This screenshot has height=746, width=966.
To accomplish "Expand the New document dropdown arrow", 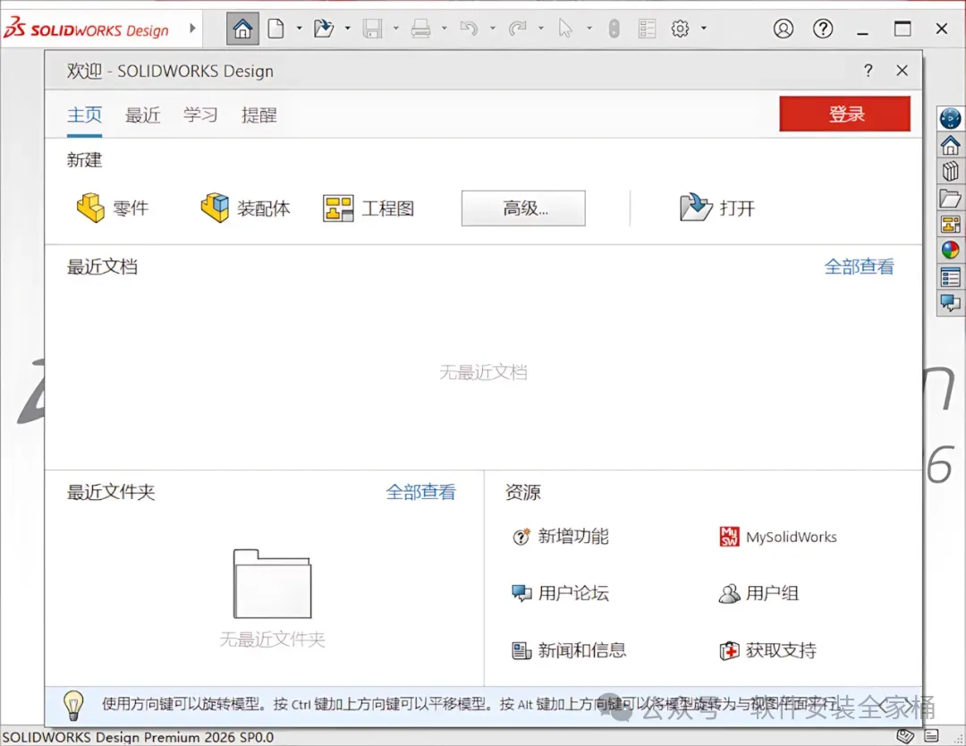I will coord(300,29).
